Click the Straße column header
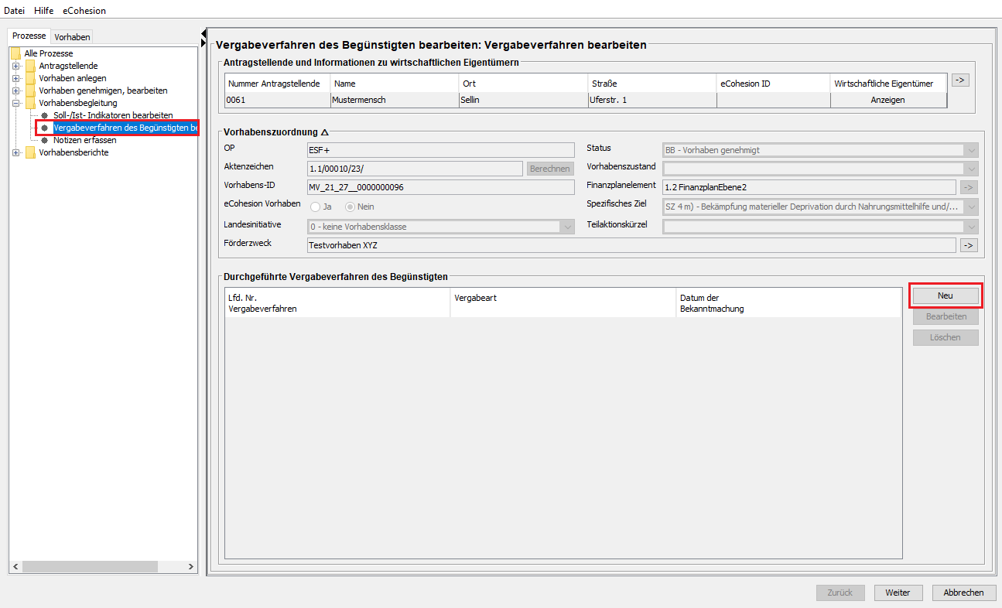This screenshot has height=608, width=1002. pos(652,84)
